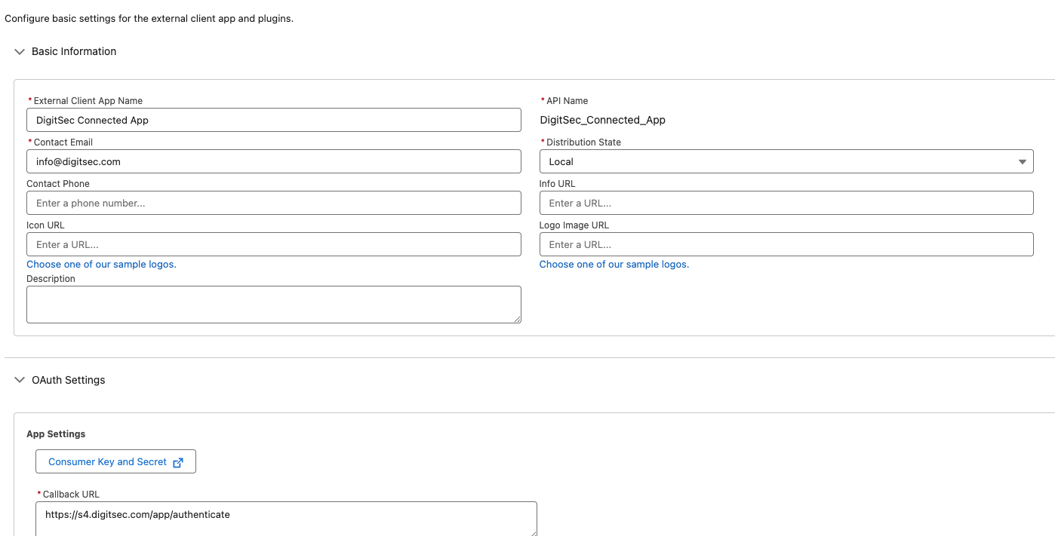This screenshot has height=536, width=1055.
Task: Click the Basic Information heading text
Action: pos(74,51)
